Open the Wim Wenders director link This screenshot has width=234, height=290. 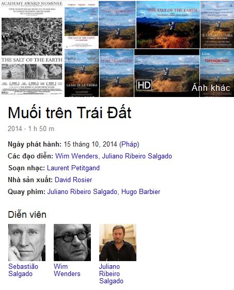76,156
